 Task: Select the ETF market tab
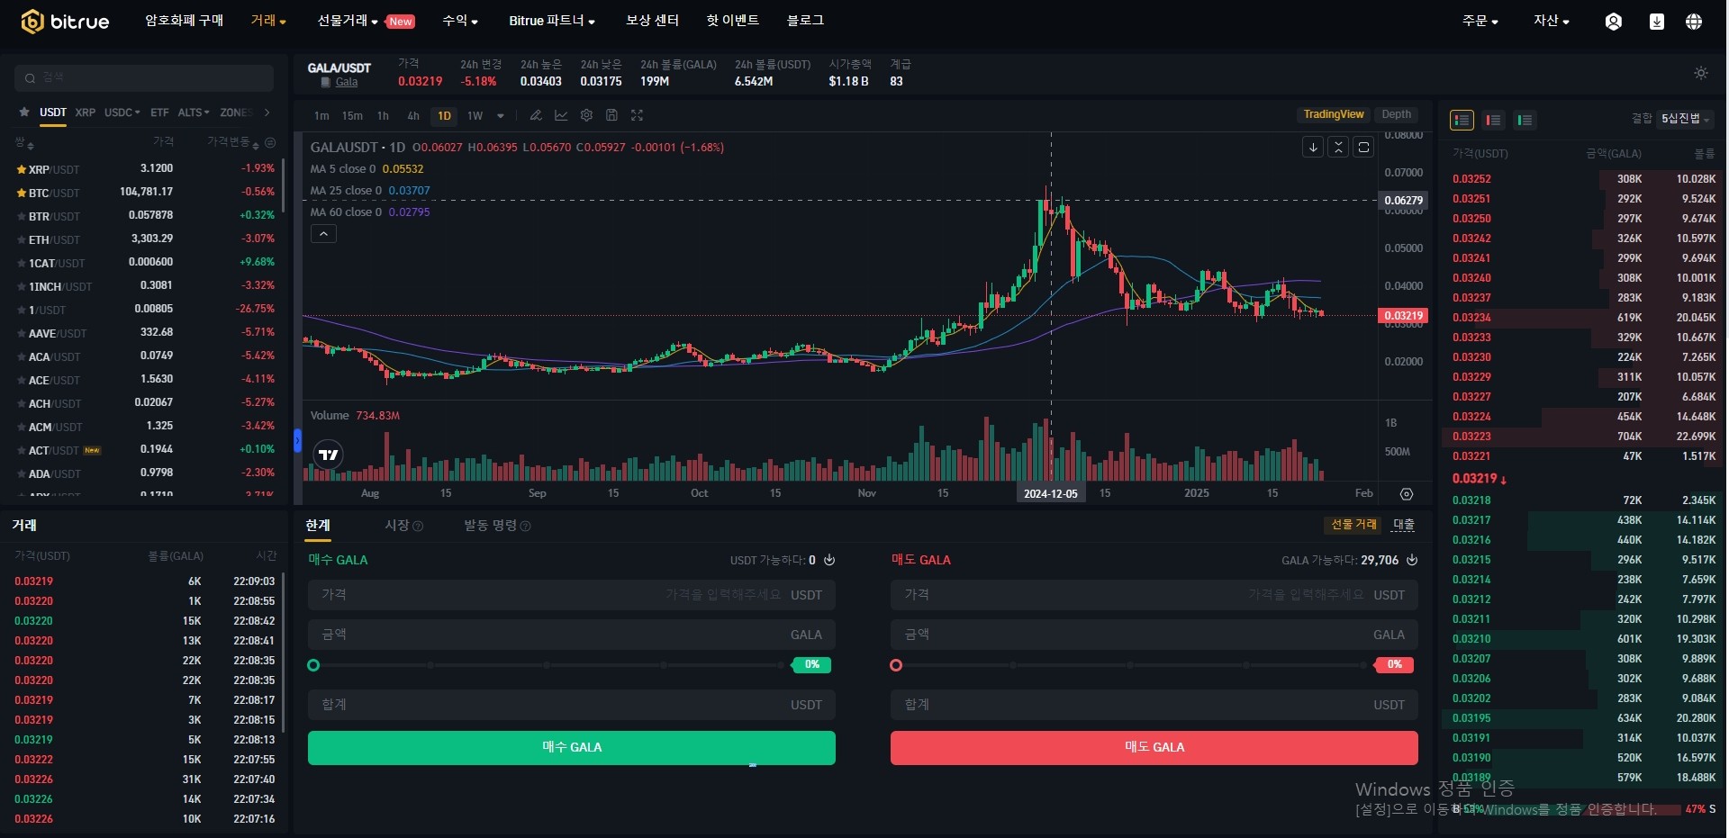(x=159, y=113)
